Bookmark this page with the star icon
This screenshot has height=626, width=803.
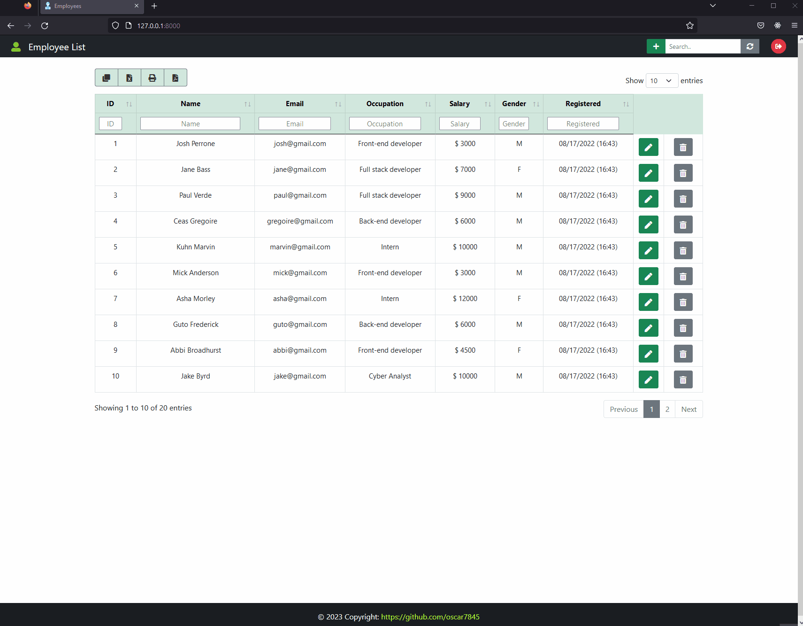point(689,26)
